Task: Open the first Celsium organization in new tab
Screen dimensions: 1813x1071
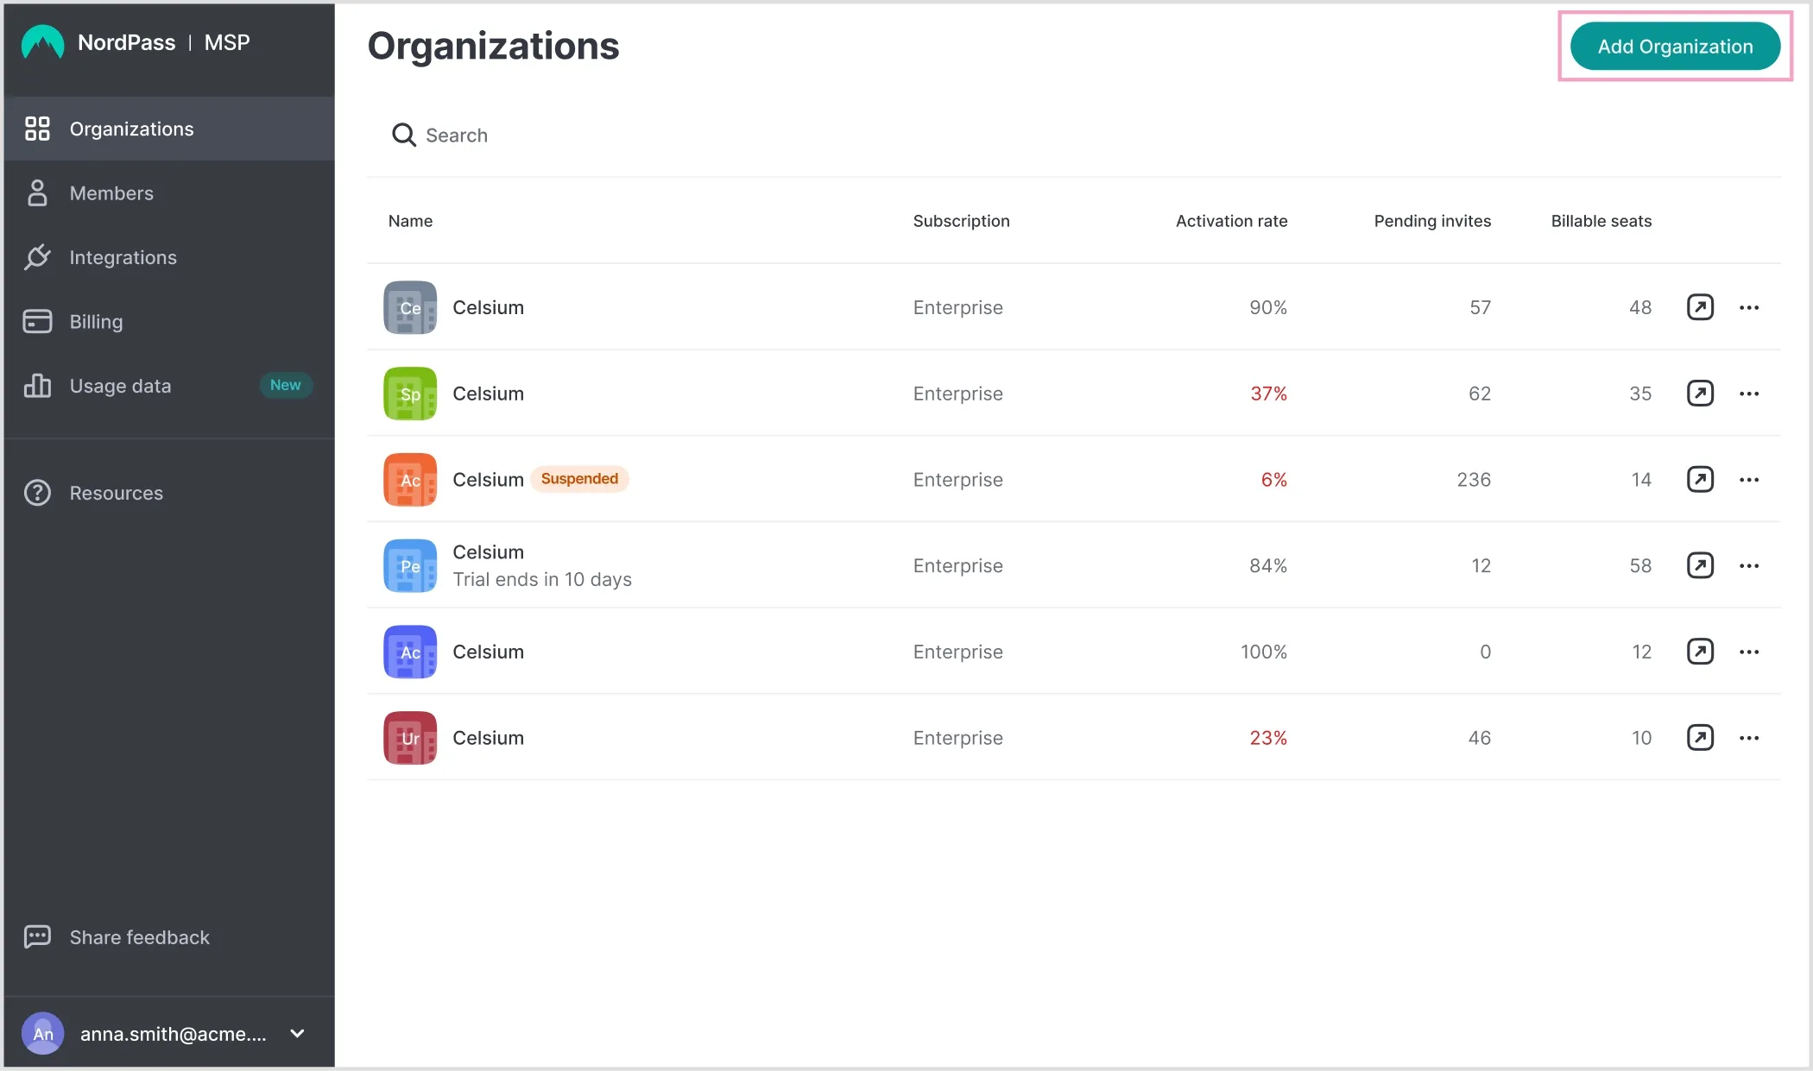Action: point(1700,307)
